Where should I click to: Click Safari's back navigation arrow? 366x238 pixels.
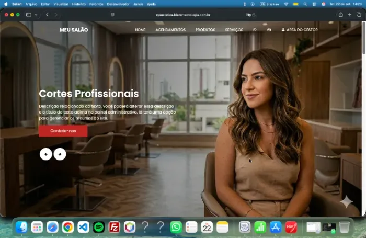pos(47,15)
